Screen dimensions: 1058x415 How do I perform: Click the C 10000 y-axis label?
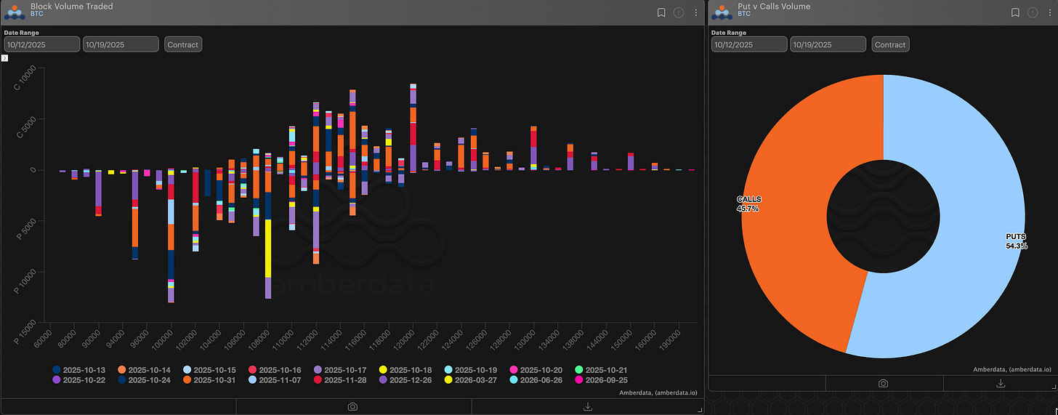(x=25, y=76)
